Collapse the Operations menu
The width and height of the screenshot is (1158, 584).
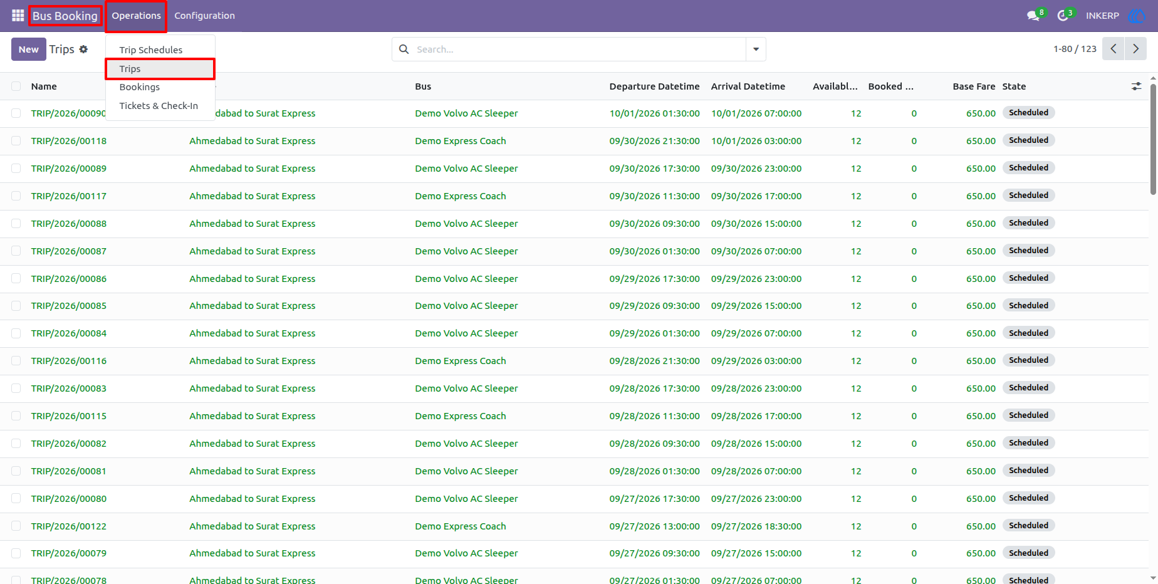click(136, 16)
